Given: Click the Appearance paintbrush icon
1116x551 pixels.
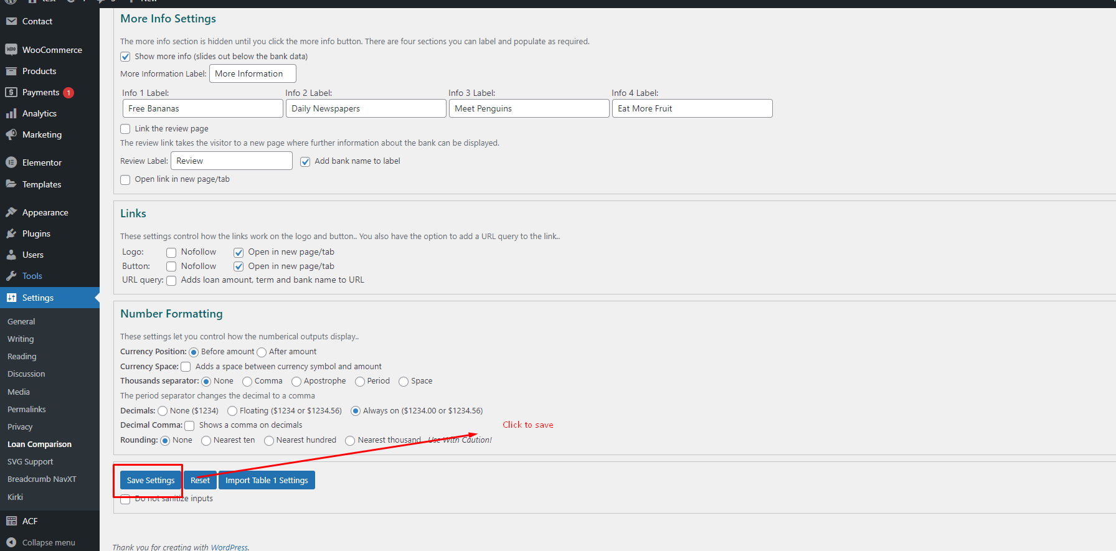Looking at the screenshot, I should pyautogui.click(x=11, y=212).
